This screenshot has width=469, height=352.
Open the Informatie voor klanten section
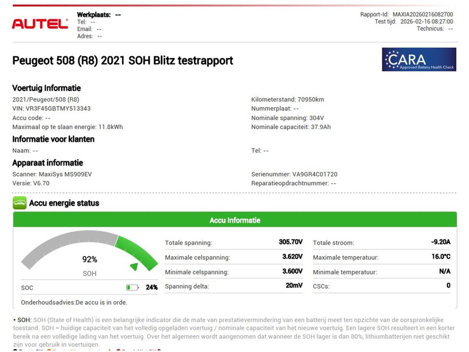[53, 139]
